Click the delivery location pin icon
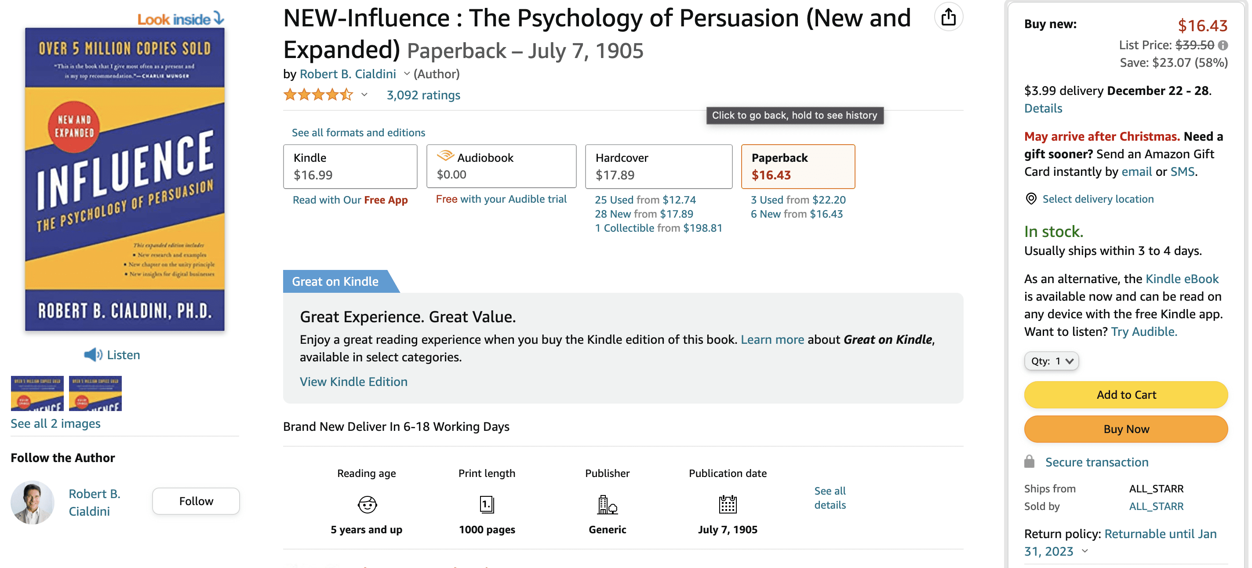Viewport: 1252px width, 568px height. point(1030,199)
